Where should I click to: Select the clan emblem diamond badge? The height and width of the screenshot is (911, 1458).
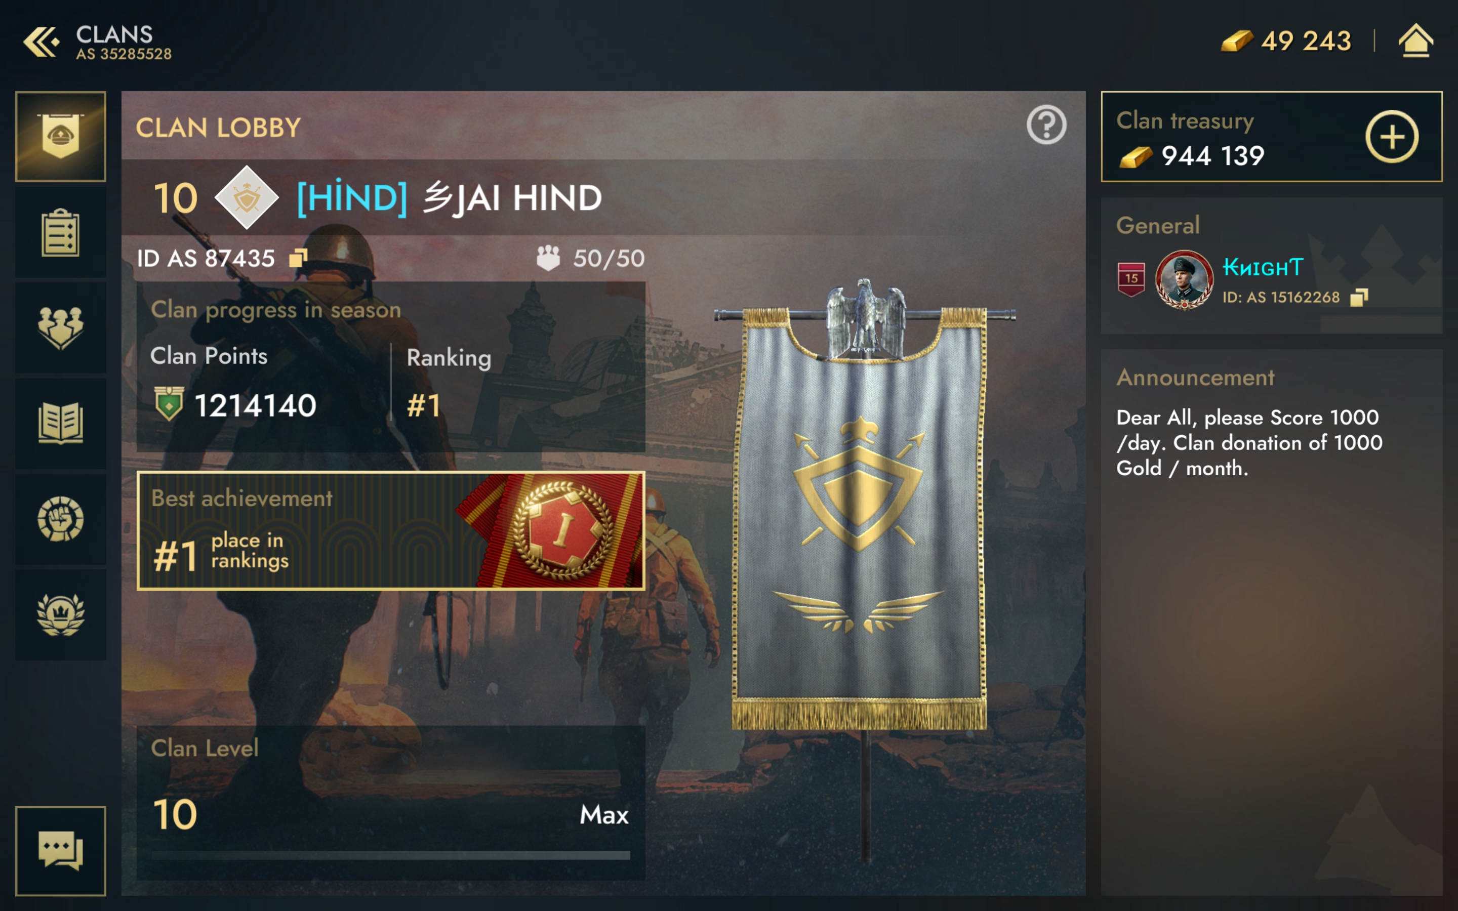(x=247, y=197)
